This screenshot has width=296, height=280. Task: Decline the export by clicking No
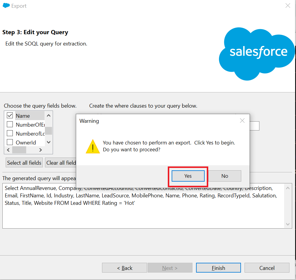tap(225, 176)
